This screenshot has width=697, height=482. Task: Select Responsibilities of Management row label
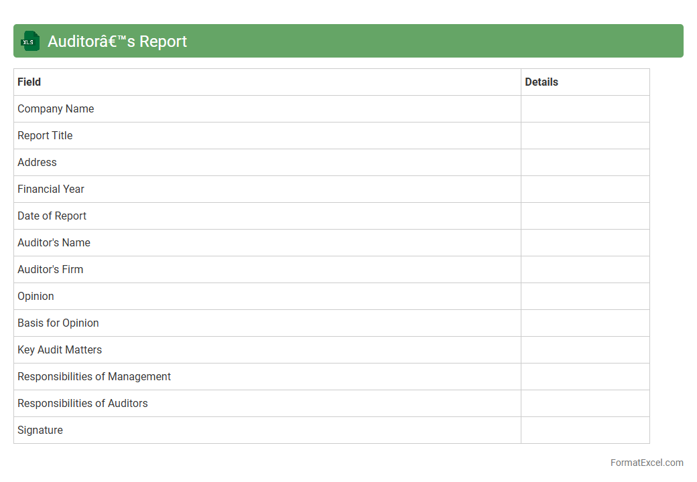click(x=94, y=376)
